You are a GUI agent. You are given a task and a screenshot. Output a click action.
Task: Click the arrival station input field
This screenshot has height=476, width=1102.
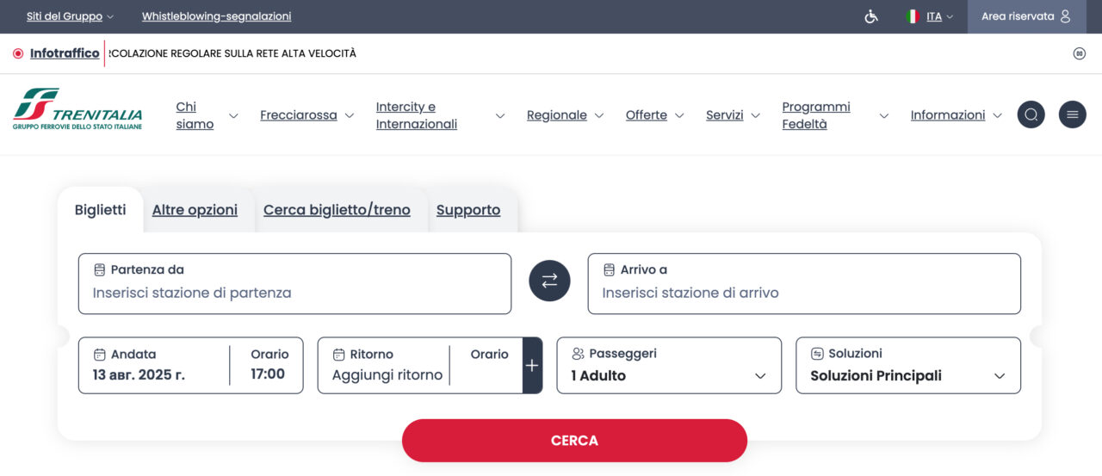(x=804, y=283)
